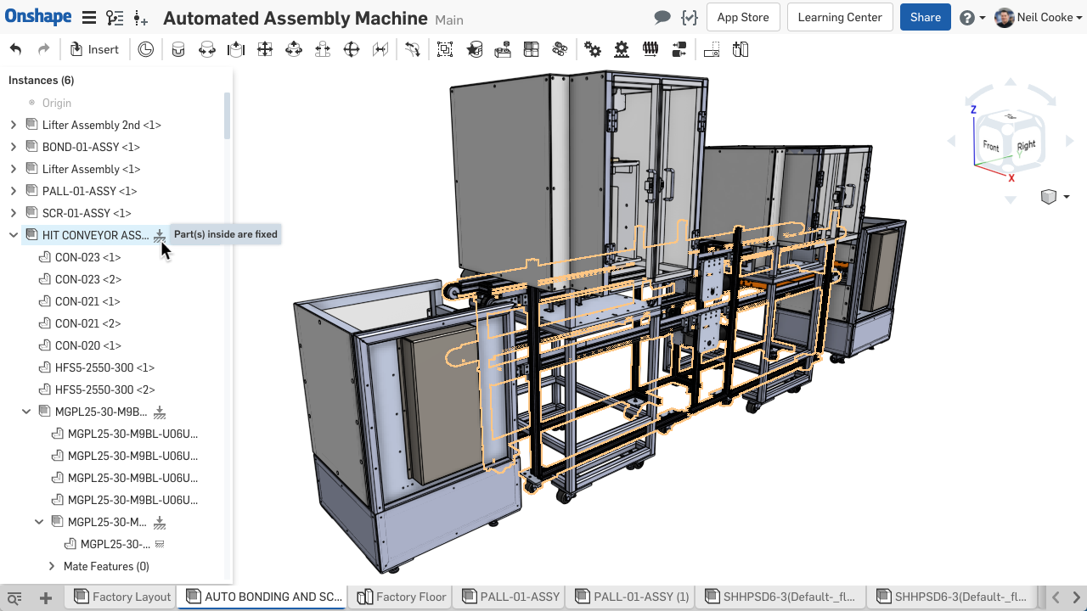Viewport: 1087px width, 611px height.
Task: Open the App Store
Action: (x=743, y=17)
